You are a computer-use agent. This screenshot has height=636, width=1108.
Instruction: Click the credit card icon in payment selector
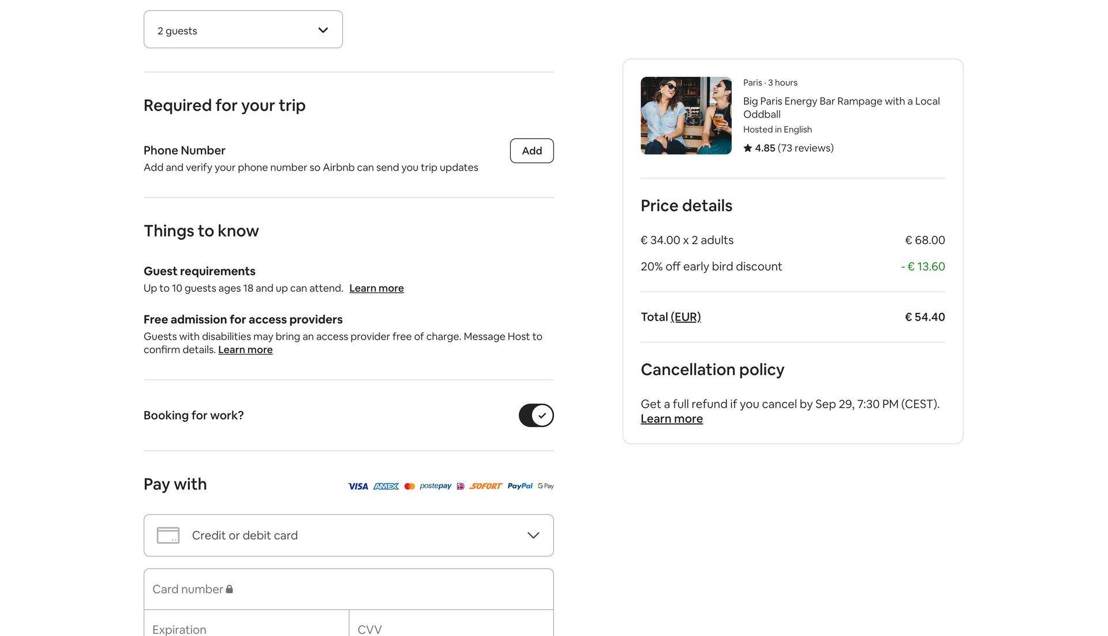pyautogui.click(x=167, y=535)
